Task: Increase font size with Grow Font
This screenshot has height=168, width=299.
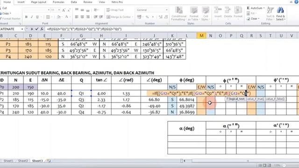Action: click(64, 10)
